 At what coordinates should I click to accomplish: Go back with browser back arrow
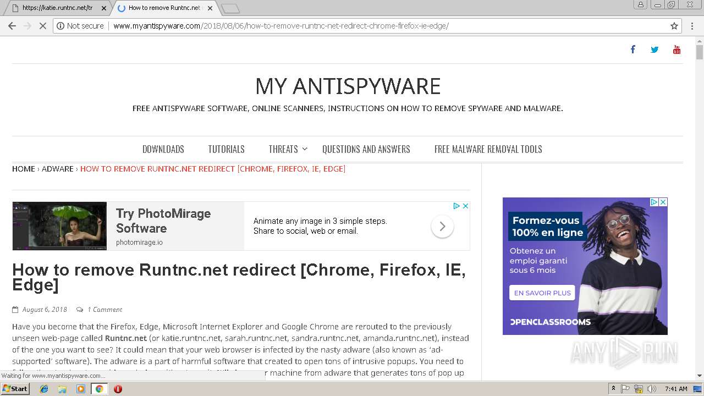pyautogui.click(x=12, y=26)
